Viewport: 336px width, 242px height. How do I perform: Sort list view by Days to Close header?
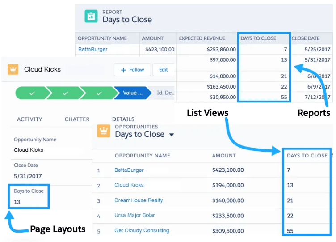pos(307,156)
